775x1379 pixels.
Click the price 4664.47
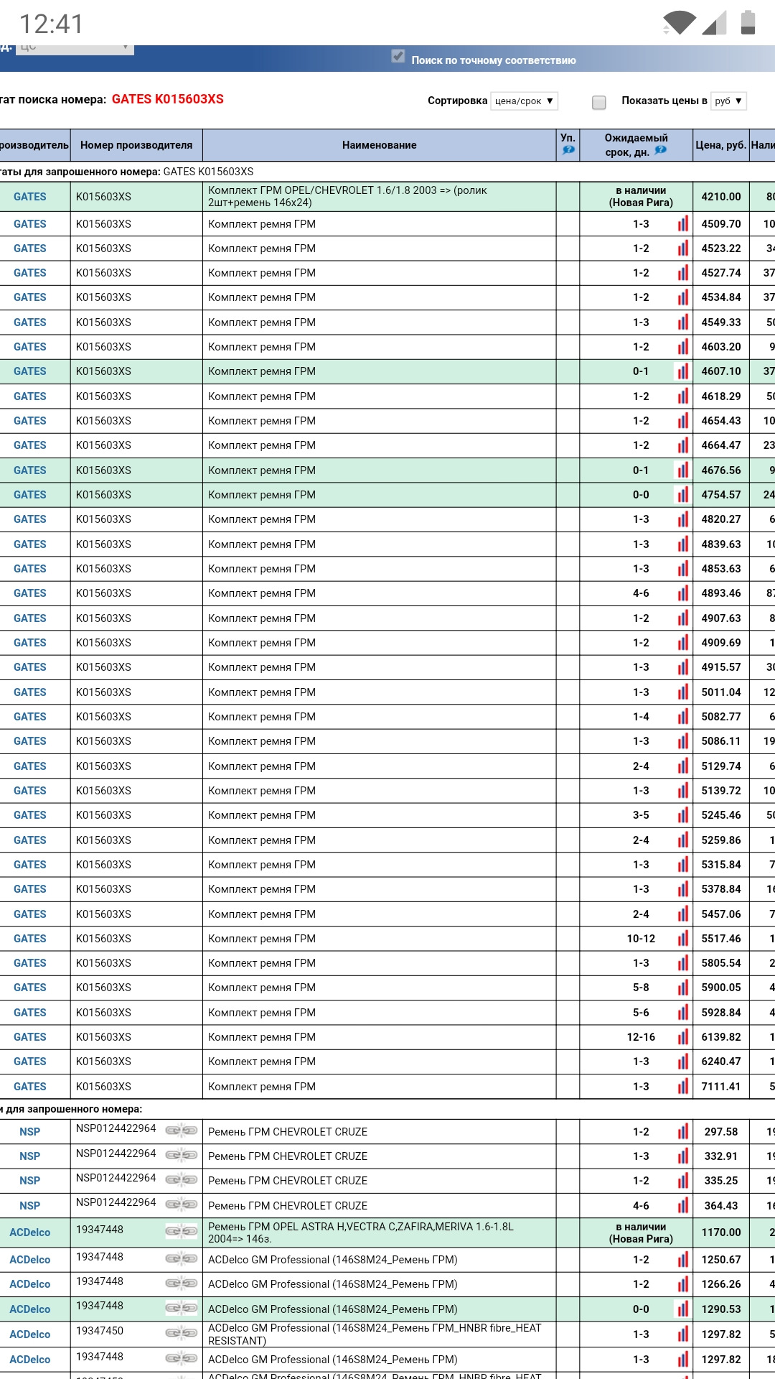[x=721, y=445]
